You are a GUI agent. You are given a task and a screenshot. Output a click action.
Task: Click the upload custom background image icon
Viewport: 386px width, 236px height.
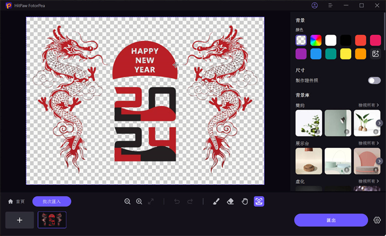pos(376,54)
